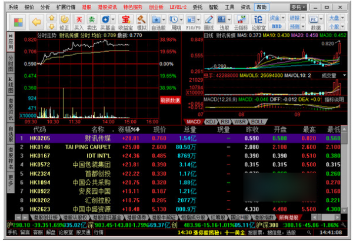The height and width of the screenshot is (241, 353).
Task: Open the 分析 menu
Action: tap(45, 8)
